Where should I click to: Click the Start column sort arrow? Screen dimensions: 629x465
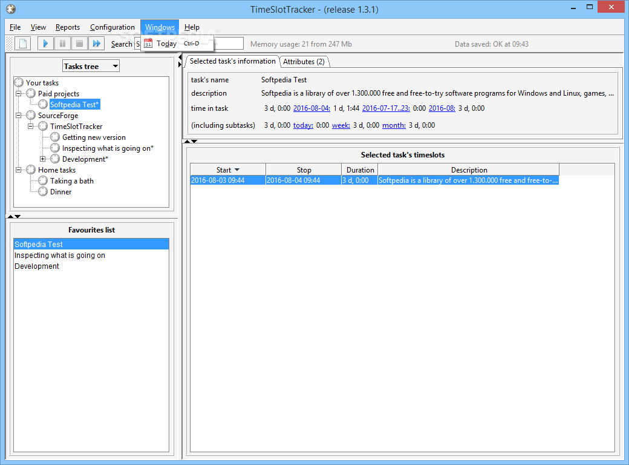click(237, 170)
